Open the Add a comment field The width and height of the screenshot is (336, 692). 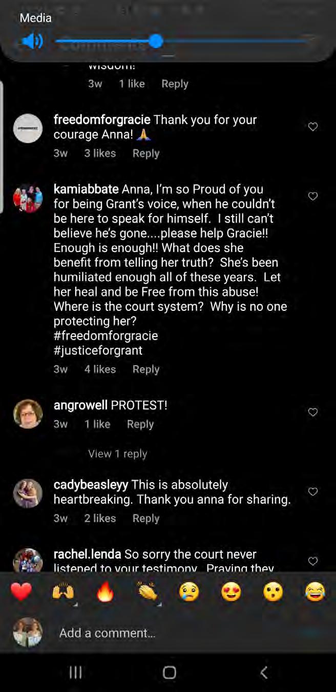pos(154,633)
